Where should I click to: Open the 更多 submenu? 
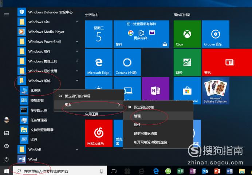click(x=89, y=105)
